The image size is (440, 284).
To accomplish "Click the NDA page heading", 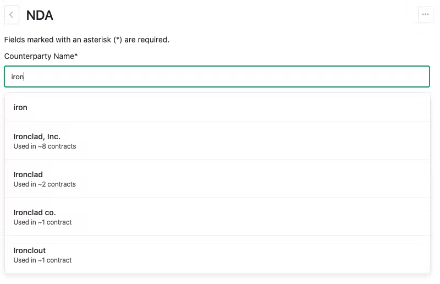I will [40, 15].
